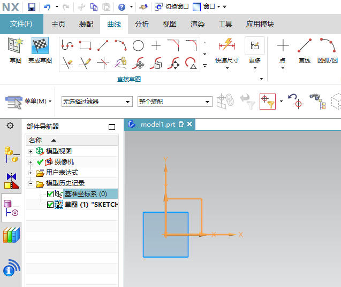Image resolution: width=341 pixels, height=287 pixels.
Task: Select the Arc sketch tool in 直接草图
Action: coord(120,45)
